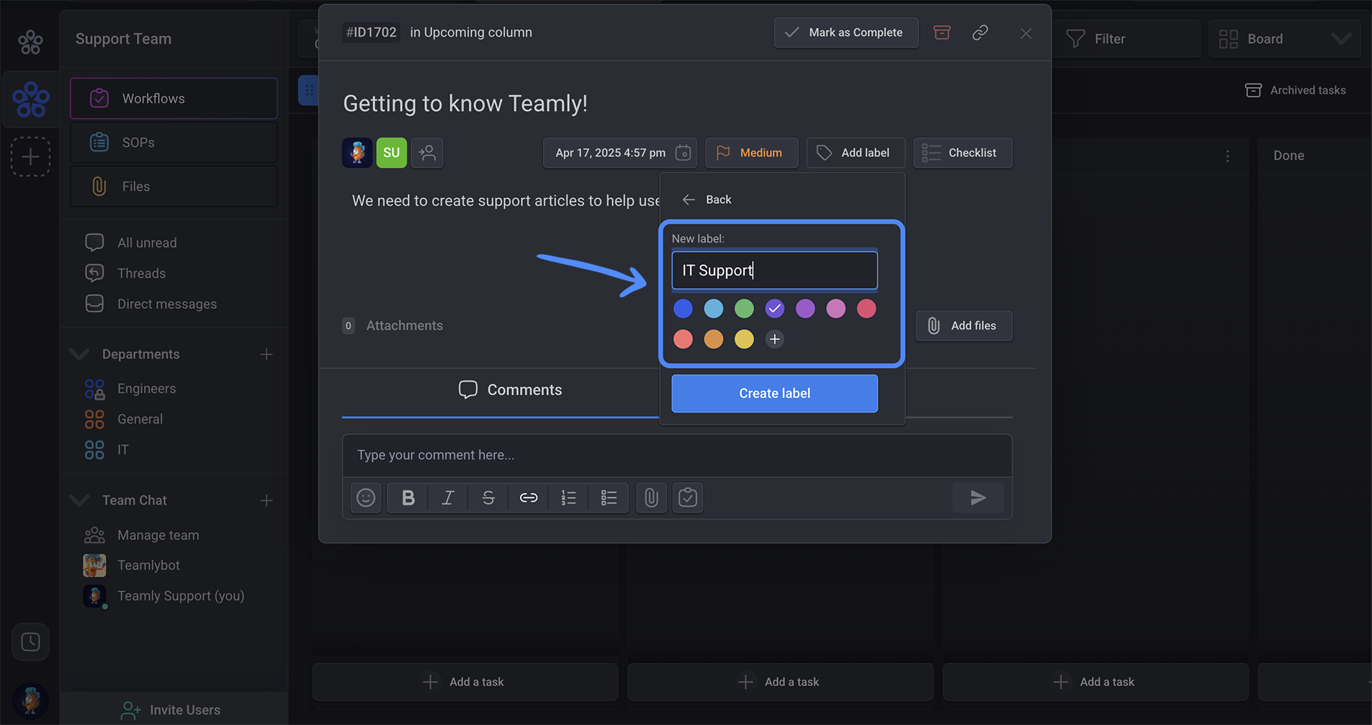Viewport: 1372px width, 725px height.
Task: Select the dark blue label color
Action: (x=683, y=309)
